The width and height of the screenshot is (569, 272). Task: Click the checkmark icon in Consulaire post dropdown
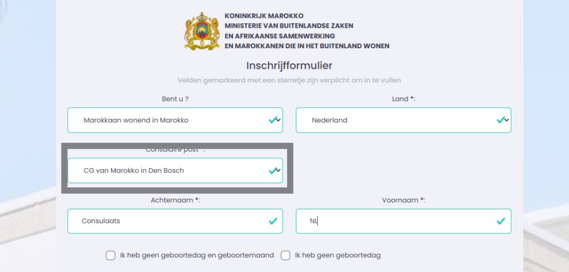click(273, 170)
